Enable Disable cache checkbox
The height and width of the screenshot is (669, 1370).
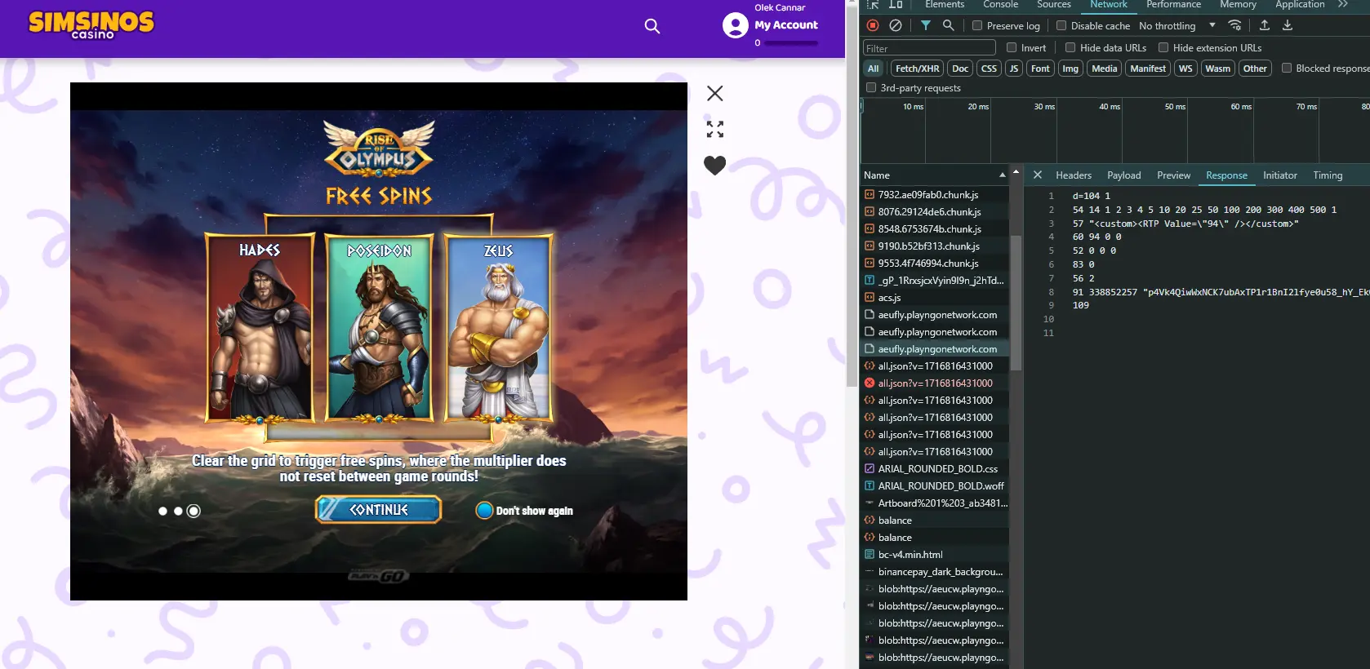(x=1061, y=25)
